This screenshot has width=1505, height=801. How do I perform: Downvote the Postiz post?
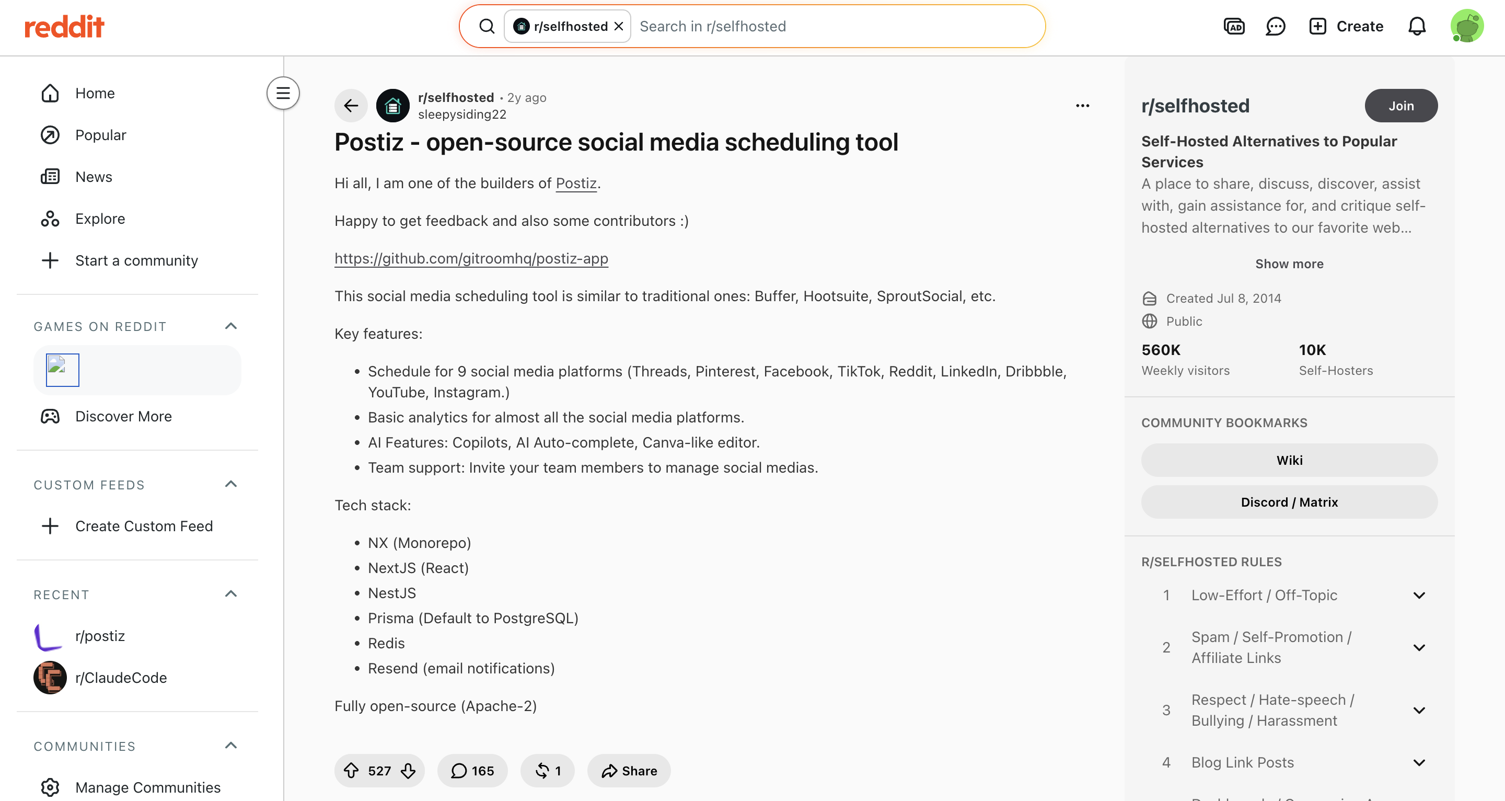coord(408,771)
